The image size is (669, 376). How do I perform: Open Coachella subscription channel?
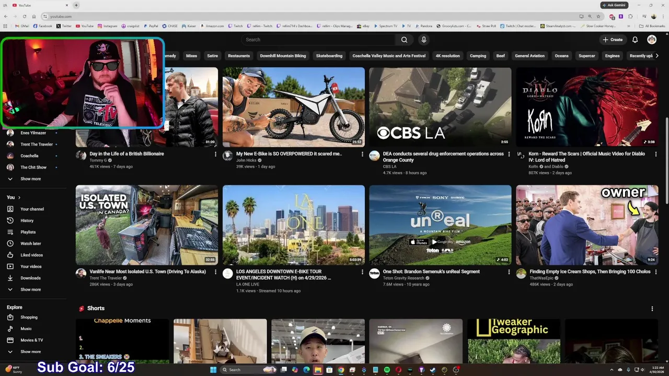pos(29,156)
